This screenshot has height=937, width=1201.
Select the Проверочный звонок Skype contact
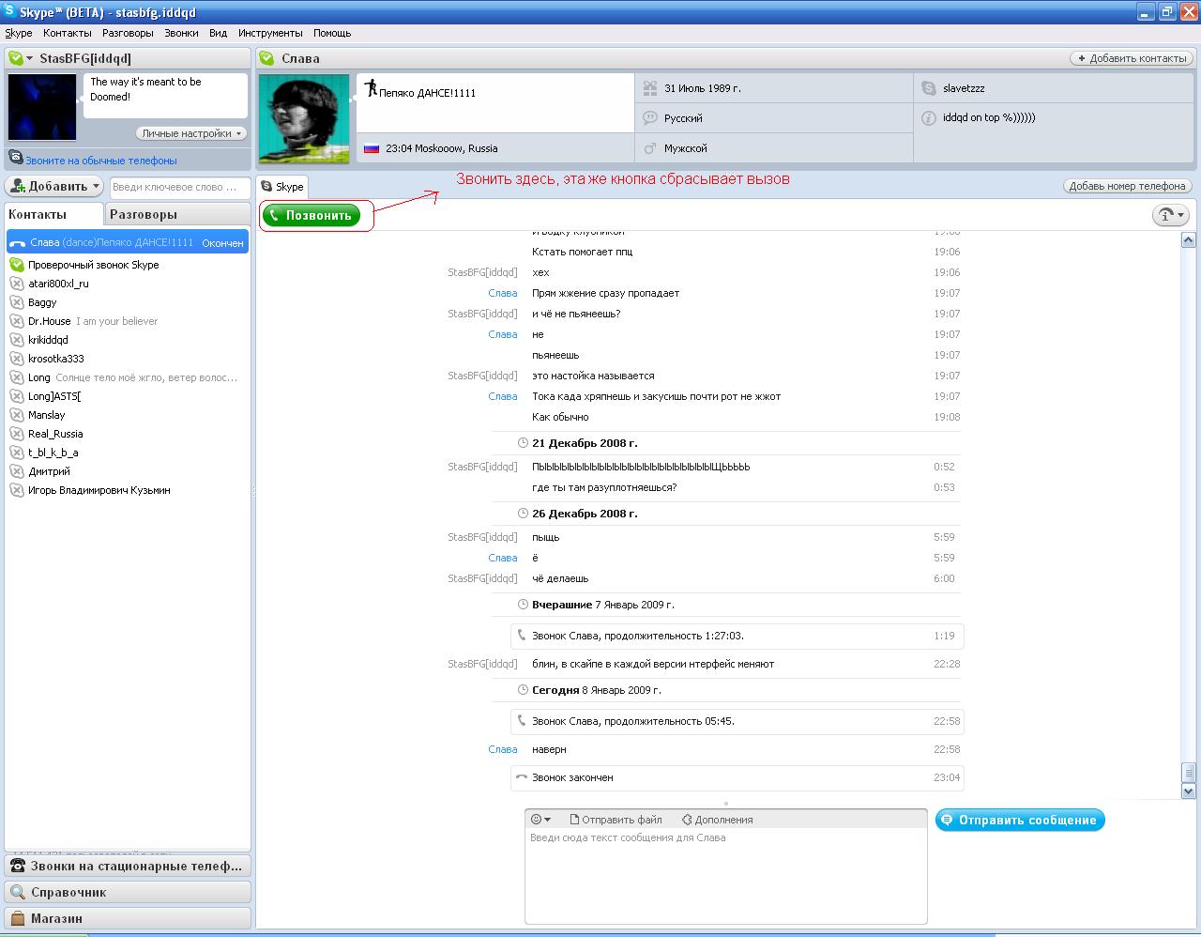coord(93,265)
